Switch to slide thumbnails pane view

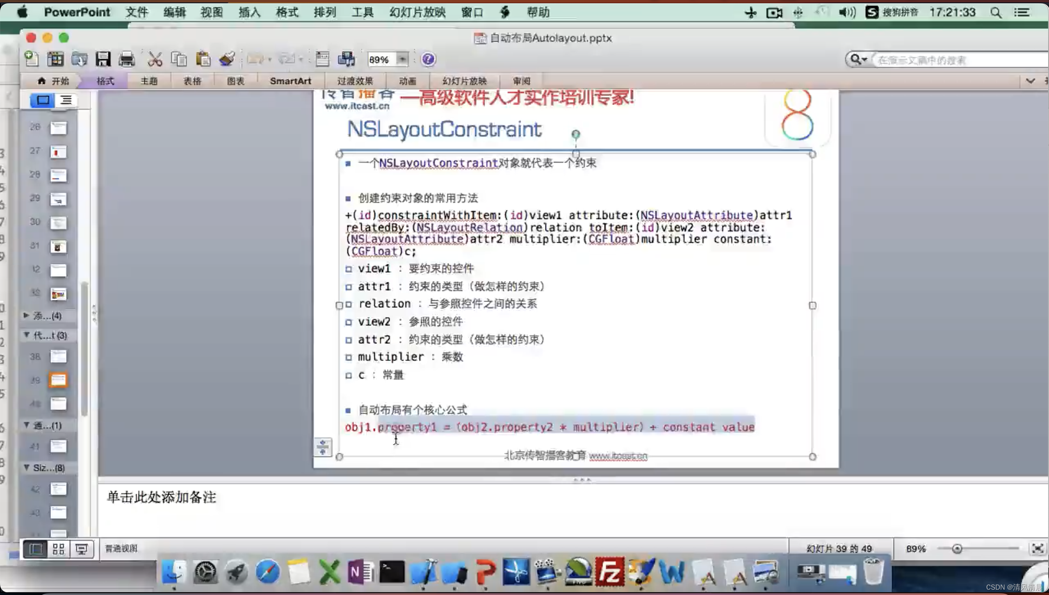(43, 100)
